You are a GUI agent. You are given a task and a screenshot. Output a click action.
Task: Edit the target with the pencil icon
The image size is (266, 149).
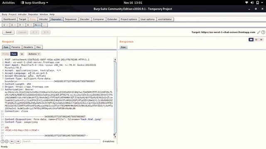click(259, 32)
